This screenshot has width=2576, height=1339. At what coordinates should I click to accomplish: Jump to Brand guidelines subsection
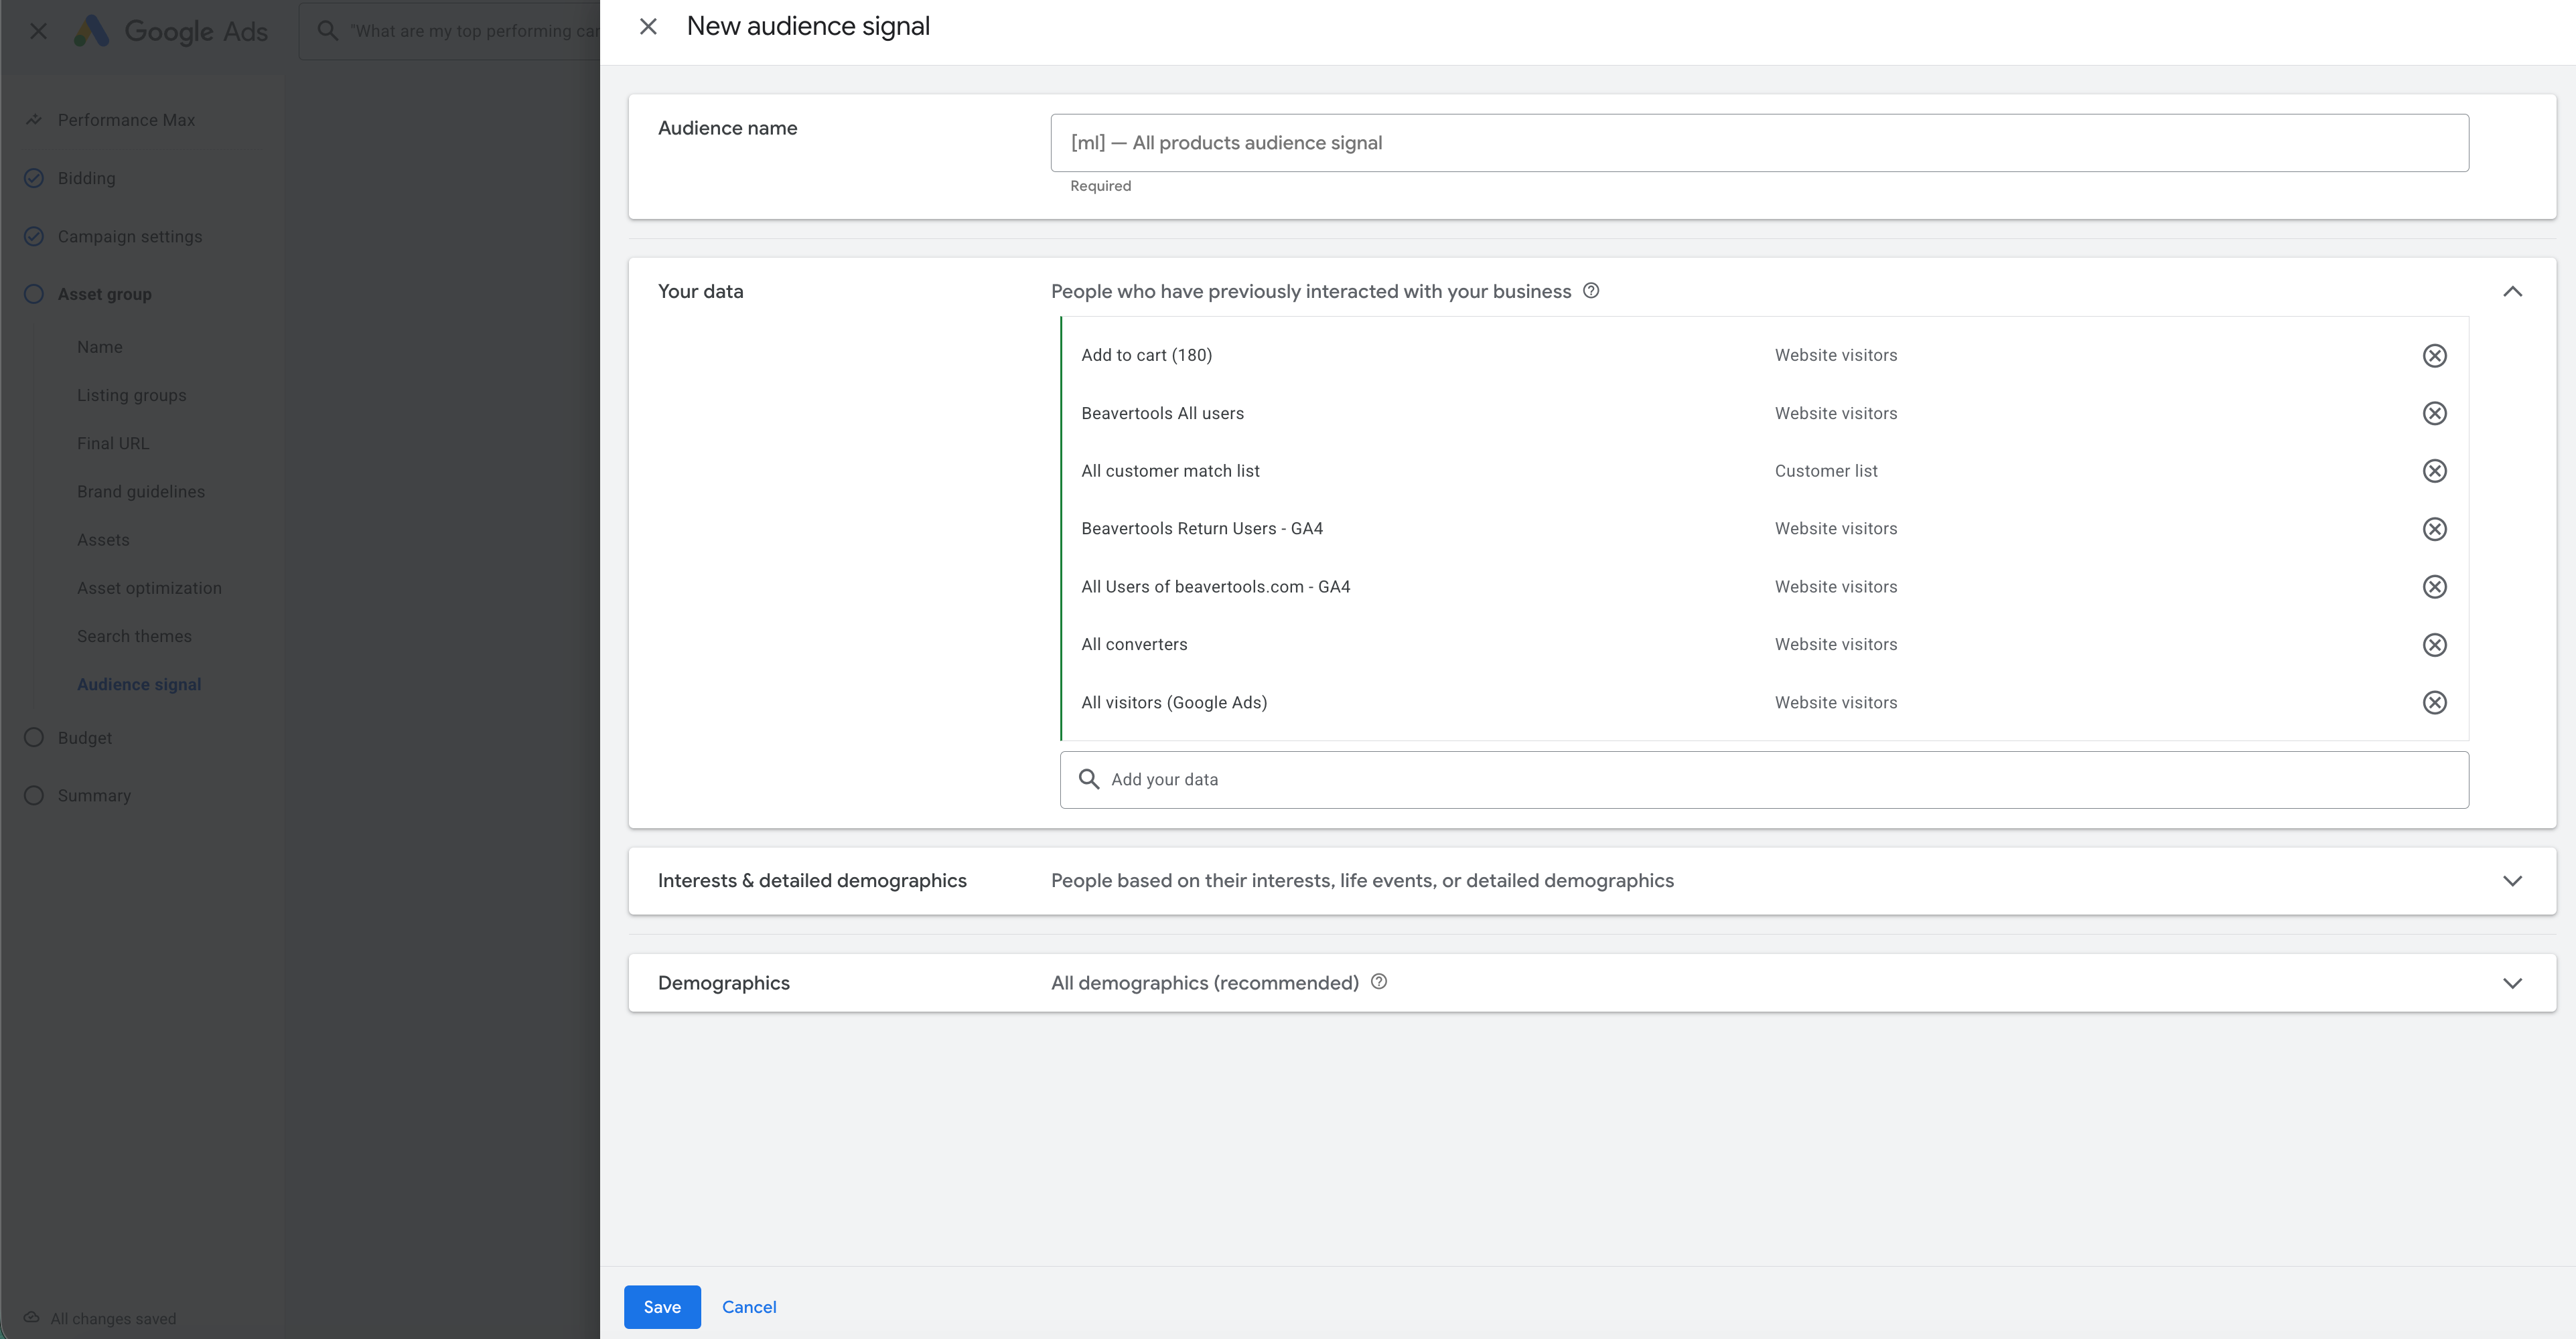pyautogui.click(x=141, y=491)
